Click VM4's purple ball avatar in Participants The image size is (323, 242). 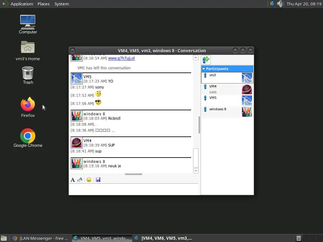pos(247,89)
